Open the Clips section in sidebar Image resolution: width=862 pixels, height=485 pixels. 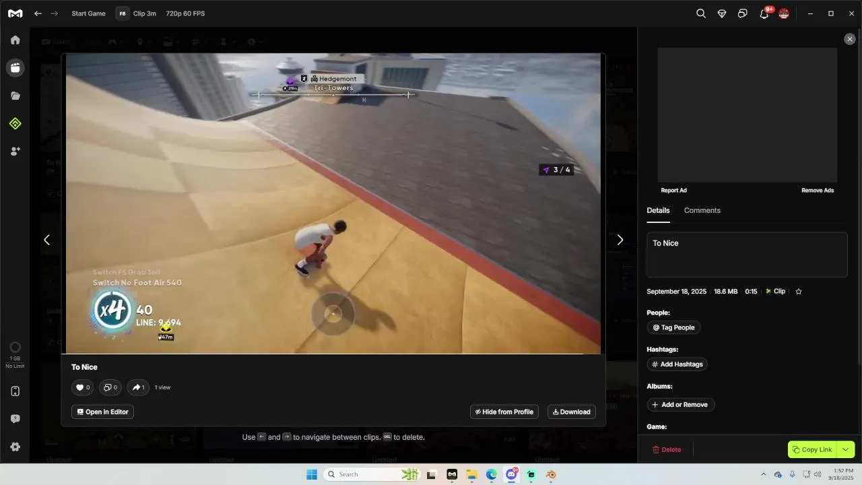pos(15,67)
